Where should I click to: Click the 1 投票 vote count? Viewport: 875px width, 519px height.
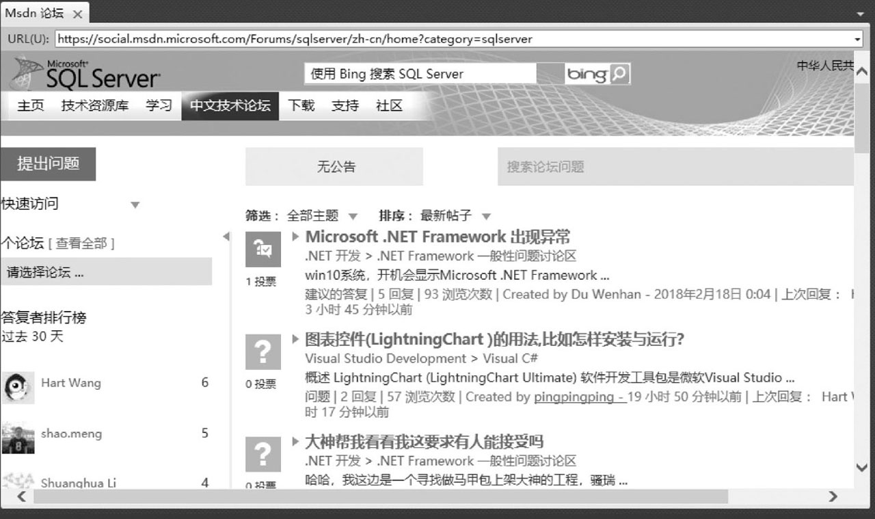[x=261, y=282]
